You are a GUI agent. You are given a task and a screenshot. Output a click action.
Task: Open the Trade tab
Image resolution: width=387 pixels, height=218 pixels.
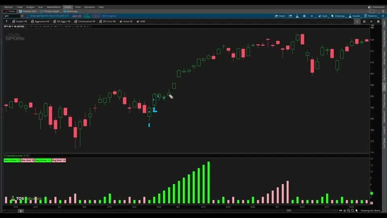[x=19, y=7]
